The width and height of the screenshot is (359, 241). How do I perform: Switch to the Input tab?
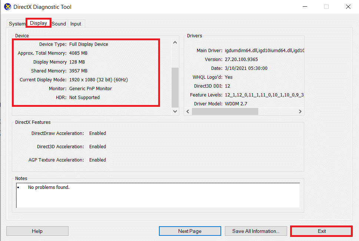(x=76, y=24)
